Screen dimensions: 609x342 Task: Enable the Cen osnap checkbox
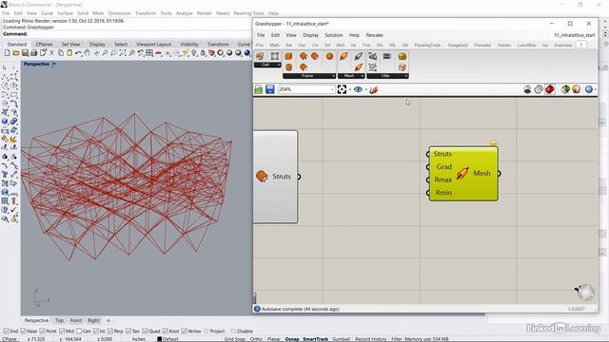pyautogui.click(x=79, y=332)
